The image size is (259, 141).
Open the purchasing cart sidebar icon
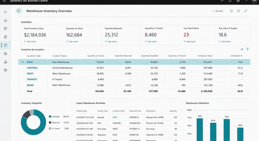(x=5, y=54)
